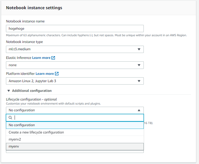Open the Notebook instance type dropdown
Image resolution: width=199 pixels, height=164 pixels.
tap(75, 49)
